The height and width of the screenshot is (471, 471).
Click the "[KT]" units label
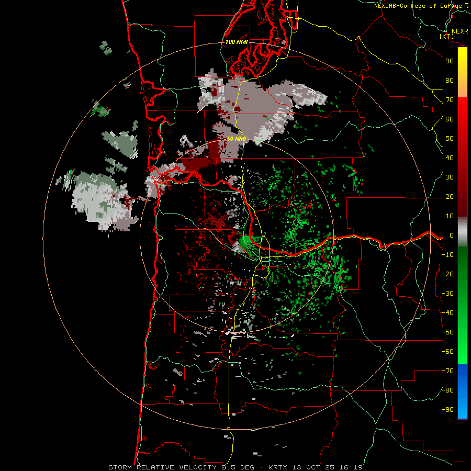[446, 36]
